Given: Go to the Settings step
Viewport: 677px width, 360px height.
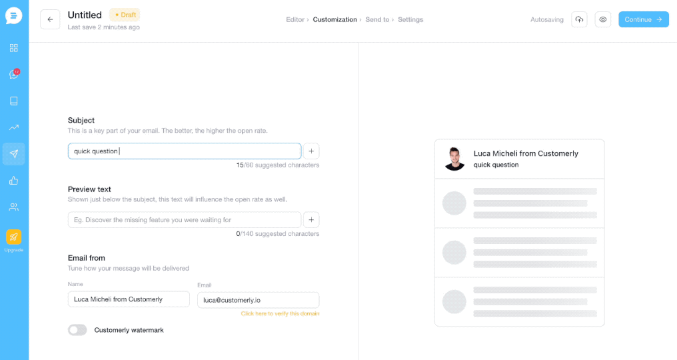Looking at the screenshot, I should tap(410, 19).
